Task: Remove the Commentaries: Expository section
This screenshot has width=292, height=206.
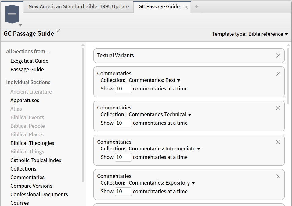Action: 278,176
